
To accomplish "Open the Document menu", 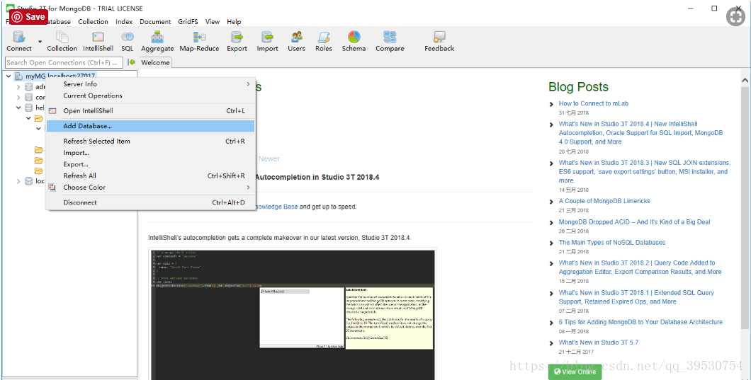I will pyautogui.click(x=155, y=21).
